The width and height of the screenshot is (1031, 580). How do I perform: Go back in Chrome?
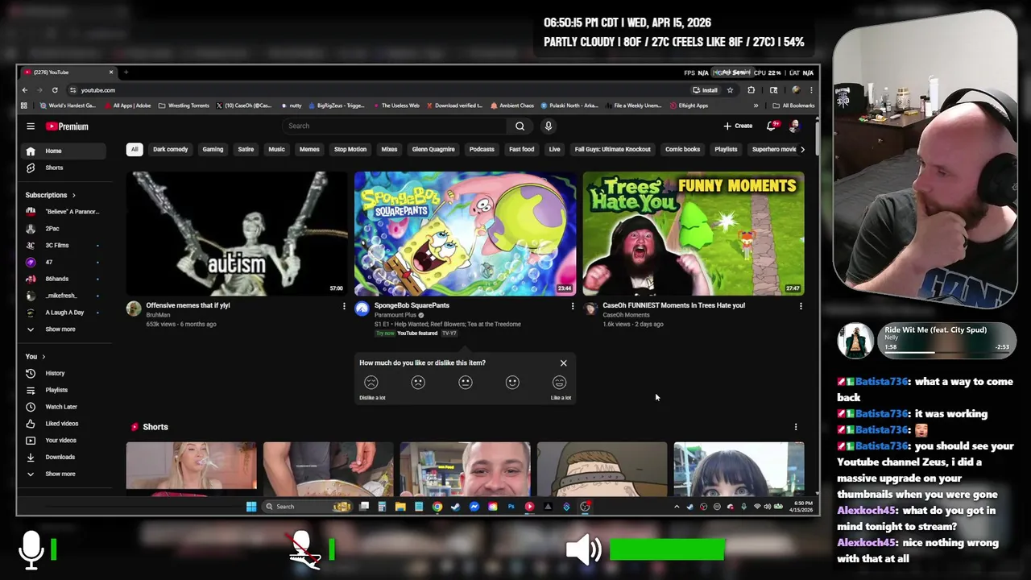(x=25, y=90)
